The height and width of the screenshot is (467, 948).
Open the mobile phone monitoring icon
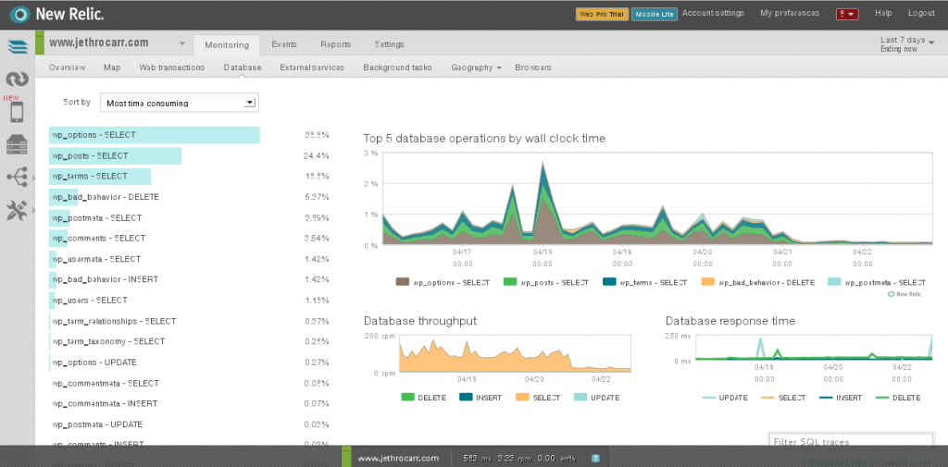(17, 112)
